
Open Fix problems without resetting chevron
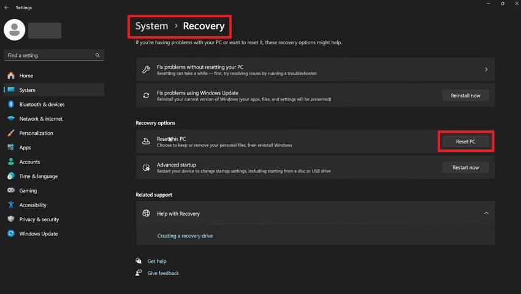coord(486,69)
